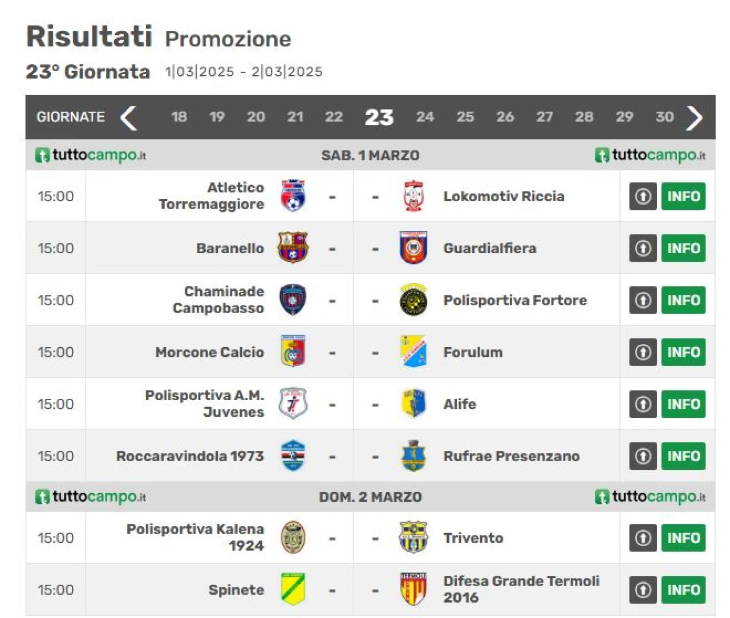Click the top-left tuttocampo.it logo
This screenshot has width=730, height=618.
pyautogui.click(x=91, y=155)
